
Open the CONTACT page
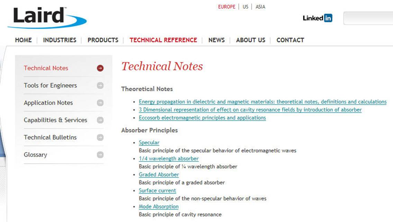290,40
